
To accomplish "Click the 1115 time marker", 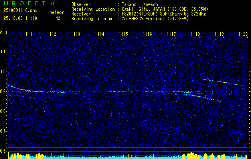I will [123, 34].
